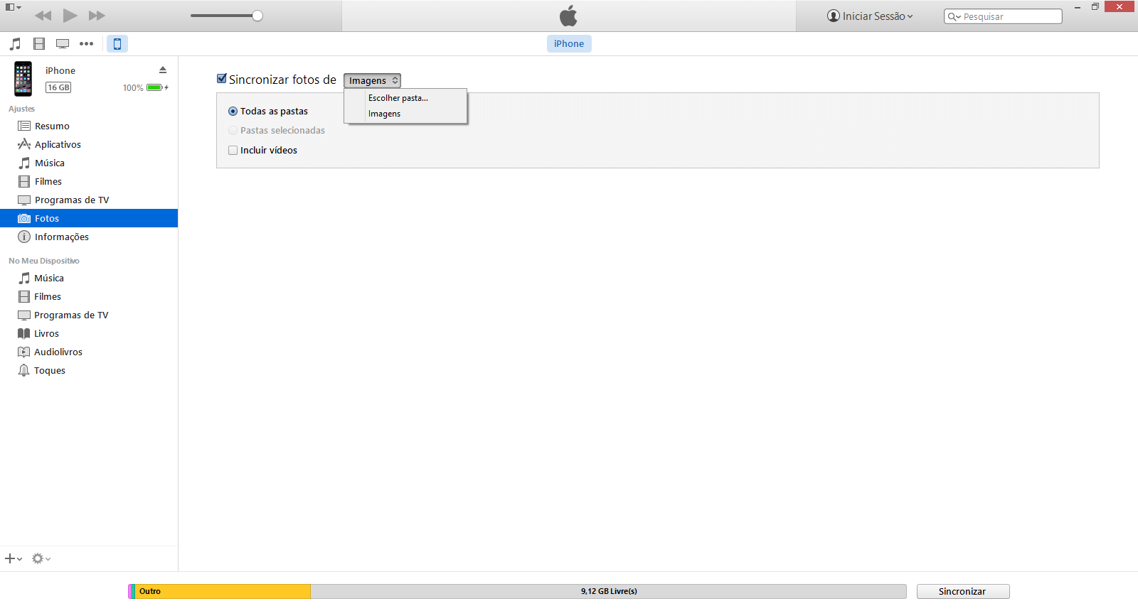Enable Incluir vídeos checkbox
This screenshot has height=611, width=1138.
(x=233, y=150)
